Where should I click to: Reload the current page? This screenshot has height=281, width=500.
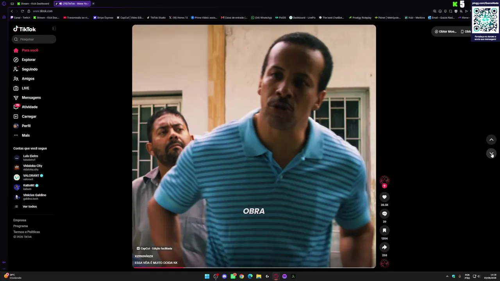click(22, 11)
